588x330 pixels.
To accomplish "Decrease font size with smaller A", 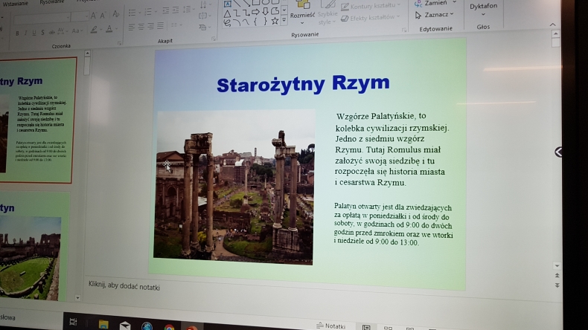I will tap(103, 15).
